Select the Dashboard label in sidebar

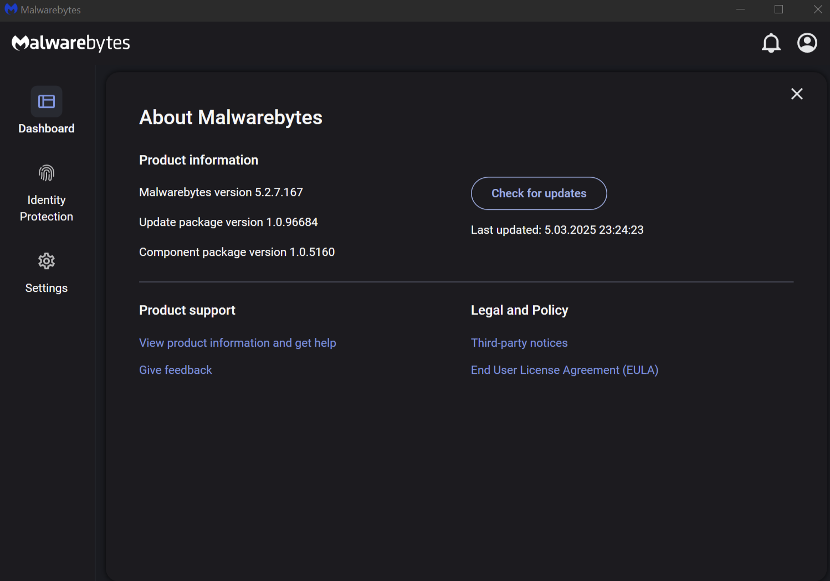pos(47,128)
